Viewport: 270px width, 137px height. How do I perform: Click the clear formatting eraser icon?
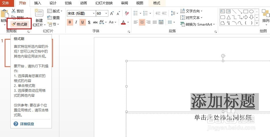click(x=127, y=13)
